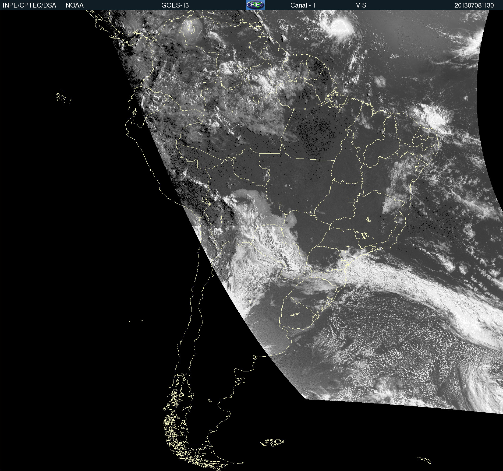Click the reservoir outline inside Uruguay

click(x=295, y=314)
